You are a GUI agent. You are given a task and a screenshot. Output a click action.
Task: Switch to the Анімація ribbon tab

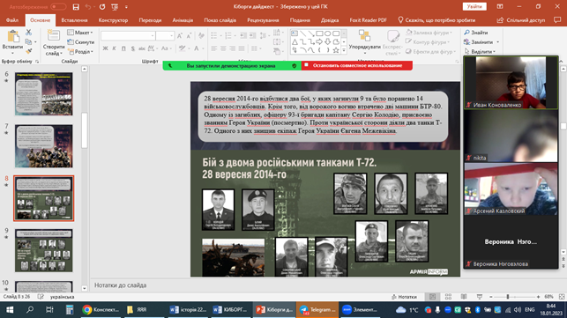tap(183, 20)
